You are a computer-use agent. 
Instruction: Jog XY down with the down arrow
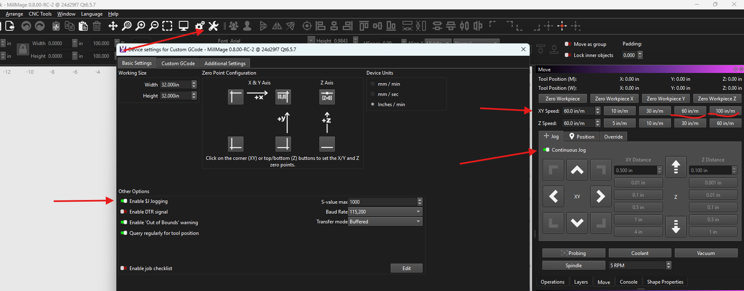[577, 223]
